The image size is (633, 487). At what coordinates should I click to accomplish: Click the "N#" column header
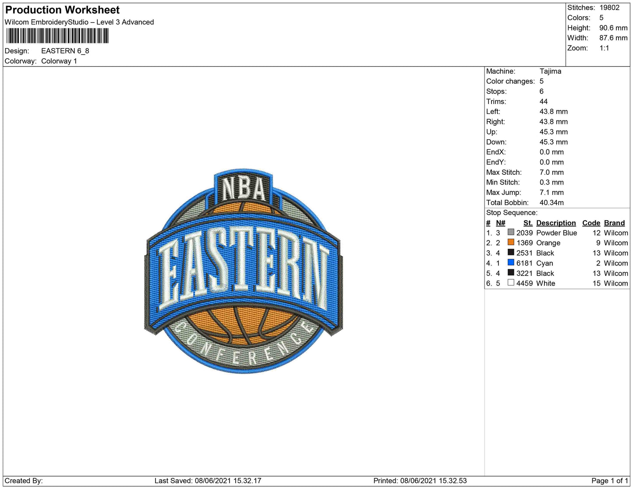(x=500, y=223)
